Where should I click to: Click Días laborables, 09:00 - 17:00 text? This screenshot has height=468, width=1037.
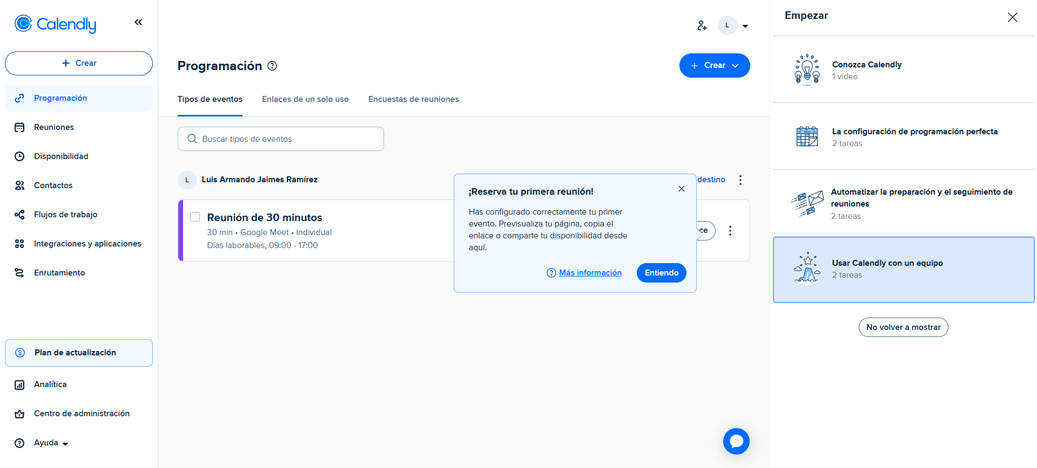point(262,245)
